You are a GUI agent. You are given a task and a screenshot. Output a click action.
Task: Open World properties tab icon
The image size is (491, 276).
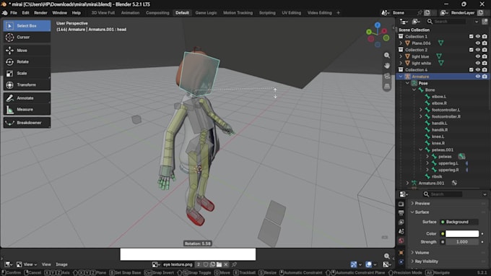coord(401,241)
